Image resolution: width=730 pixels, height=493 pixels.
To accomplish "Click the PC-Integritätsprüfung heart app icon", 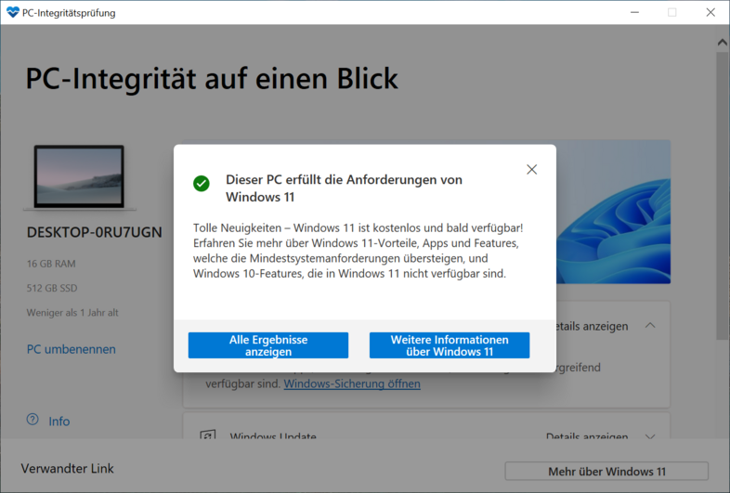I will (x=13, y=13).
